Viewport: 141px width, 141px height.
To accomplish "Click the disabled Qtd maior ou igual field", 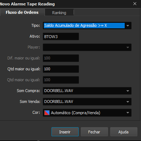I will click(x=61, y=80).
